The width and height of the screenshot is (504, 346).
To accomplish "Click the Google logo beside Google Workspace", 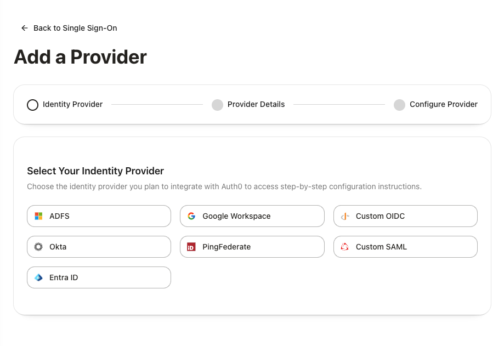I will [x=191, y=215].
